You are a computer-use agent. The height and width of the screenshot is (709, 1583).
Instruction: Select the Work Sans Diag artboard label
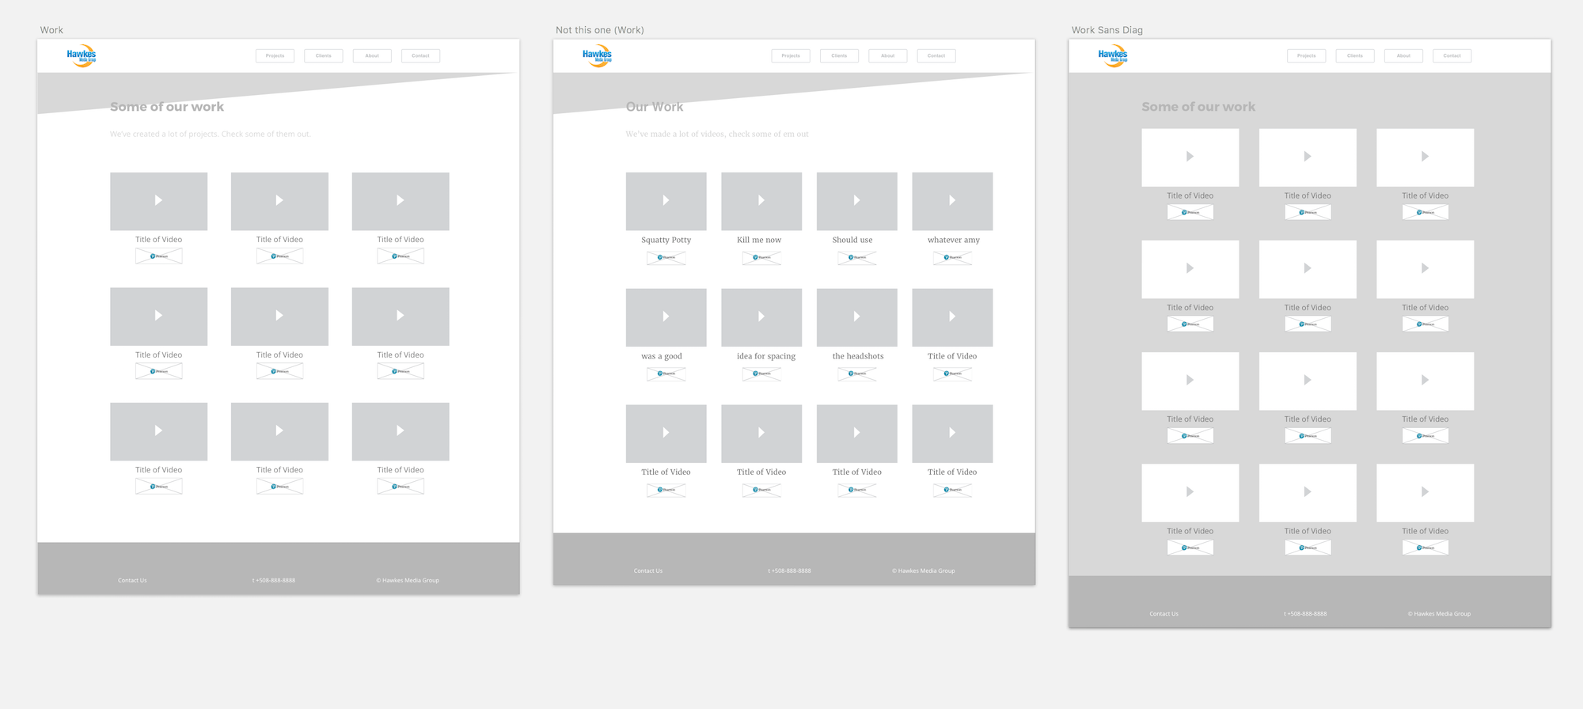pos(1107,30)
